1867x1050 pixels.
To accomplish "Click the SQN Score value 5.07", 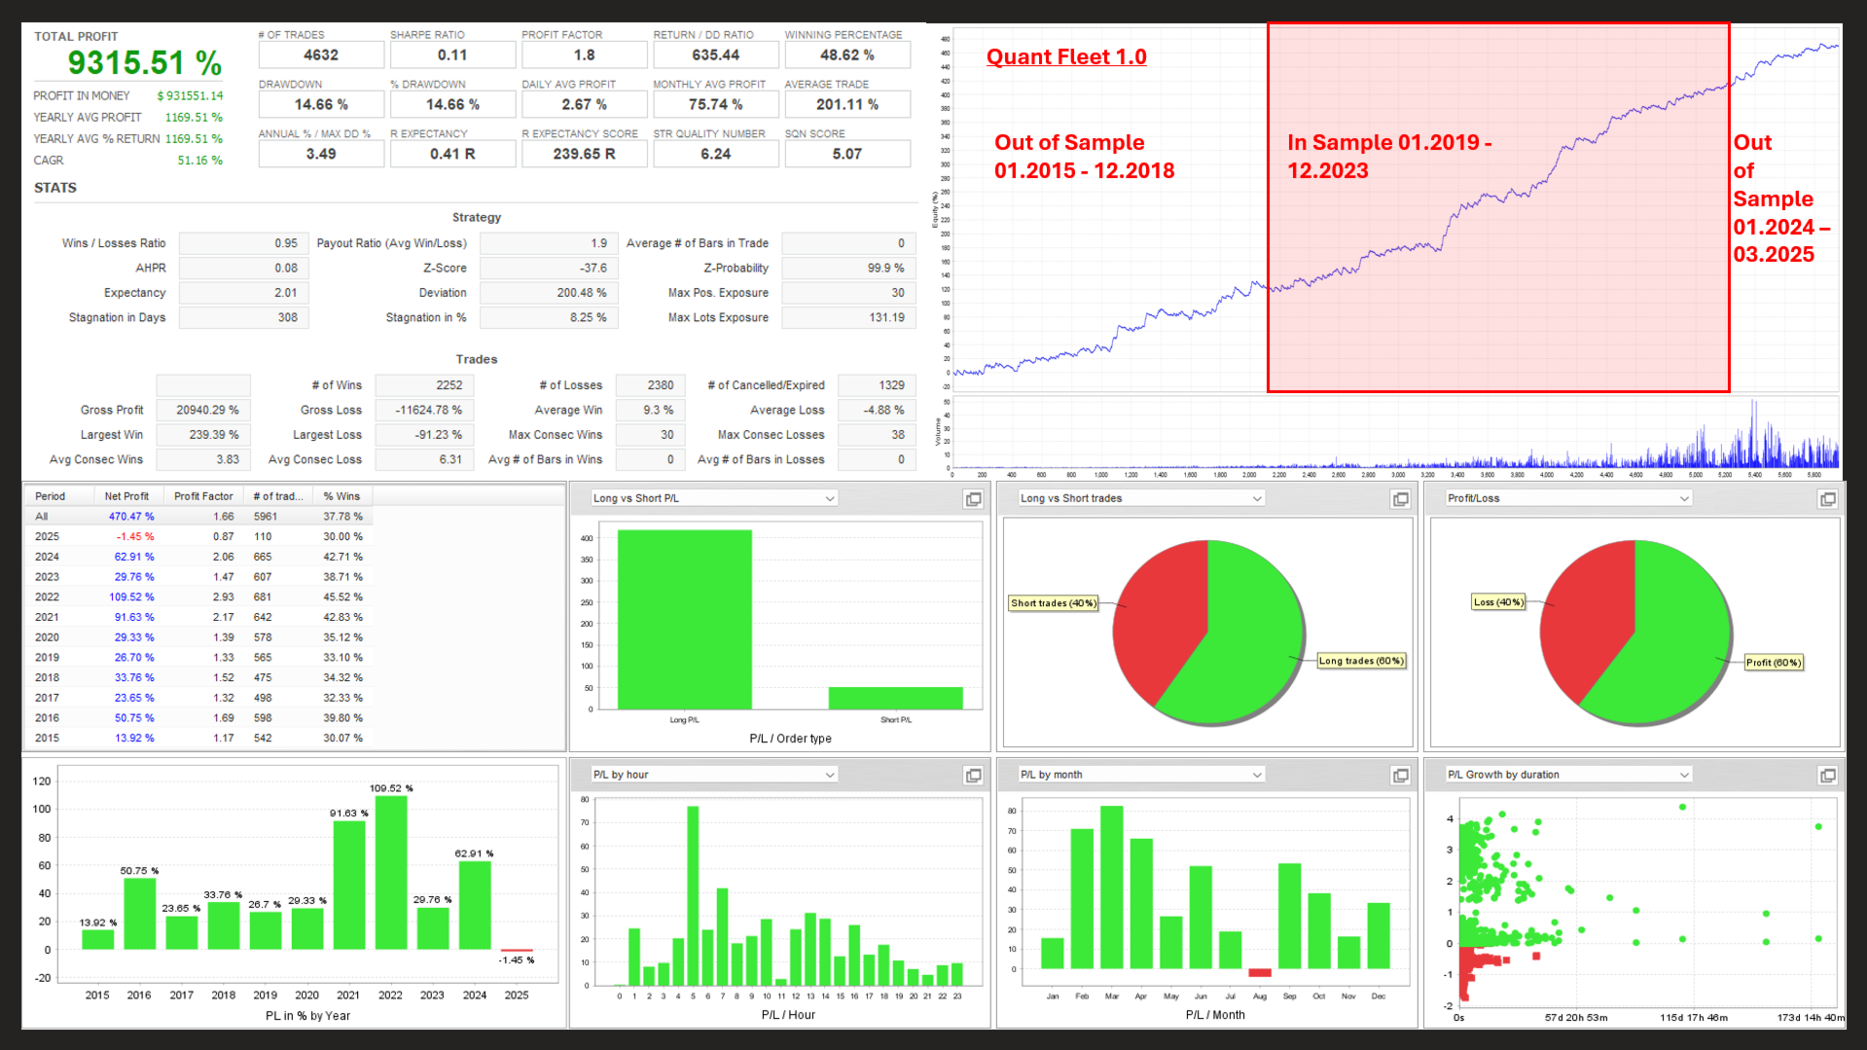I will (x=847, y=154).
